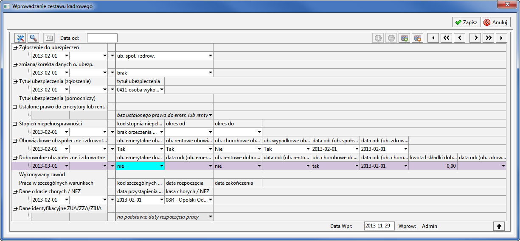Go to next record single right chevron
Screen dimensions: 520x241
(475, 38)
